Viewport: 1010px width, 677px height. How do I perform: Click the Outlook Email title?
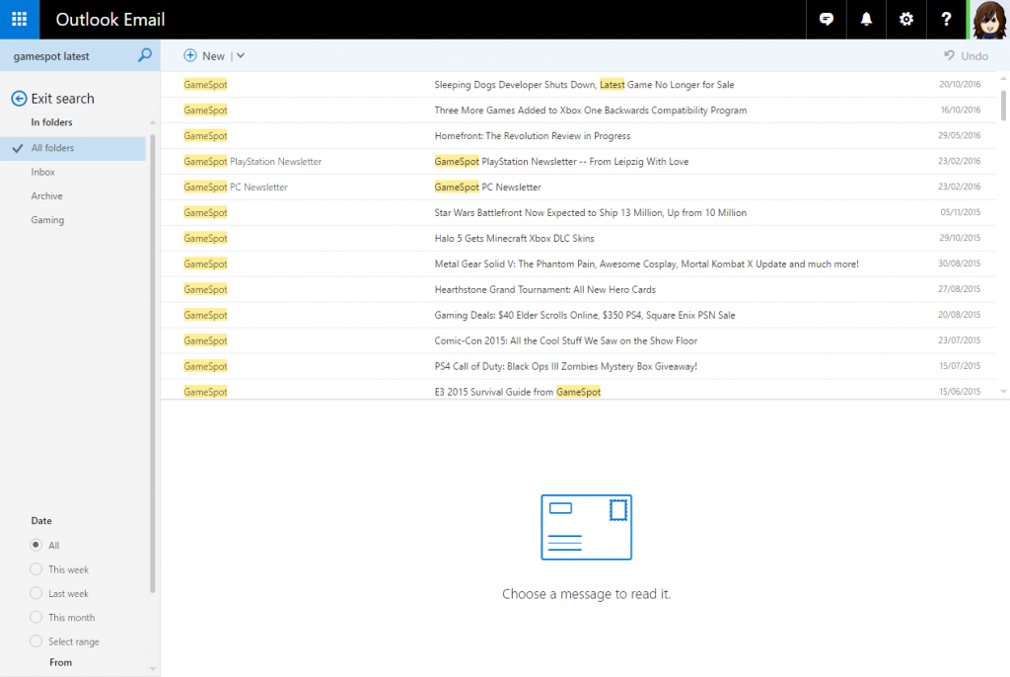coord(110,20)
